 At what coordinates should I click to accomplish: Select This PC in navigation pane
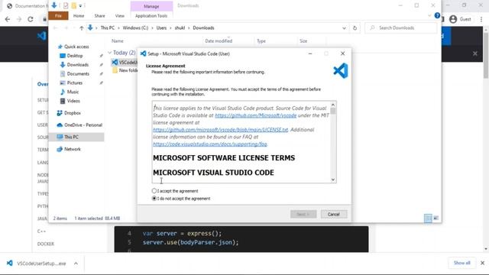pyautogui.click(x=76, y=137)
